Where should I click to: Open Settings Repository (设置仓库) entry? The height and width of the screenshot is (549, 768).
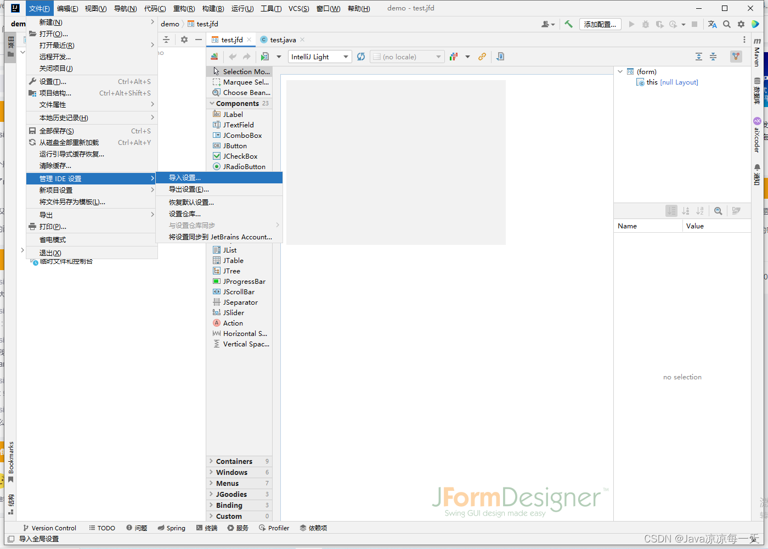pyautogui.click(x=219, y=214)
